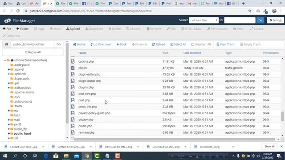Open Windows Start menu
The height and width of the screenshot is (160, 285).
[5, 156]
